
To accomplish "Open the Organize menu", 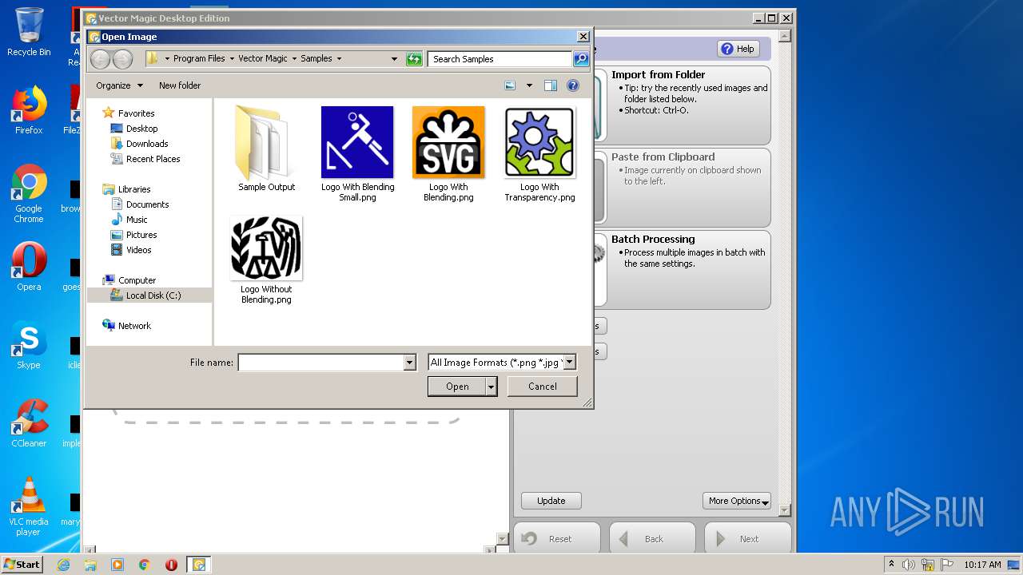I will (x=119, y=85).
